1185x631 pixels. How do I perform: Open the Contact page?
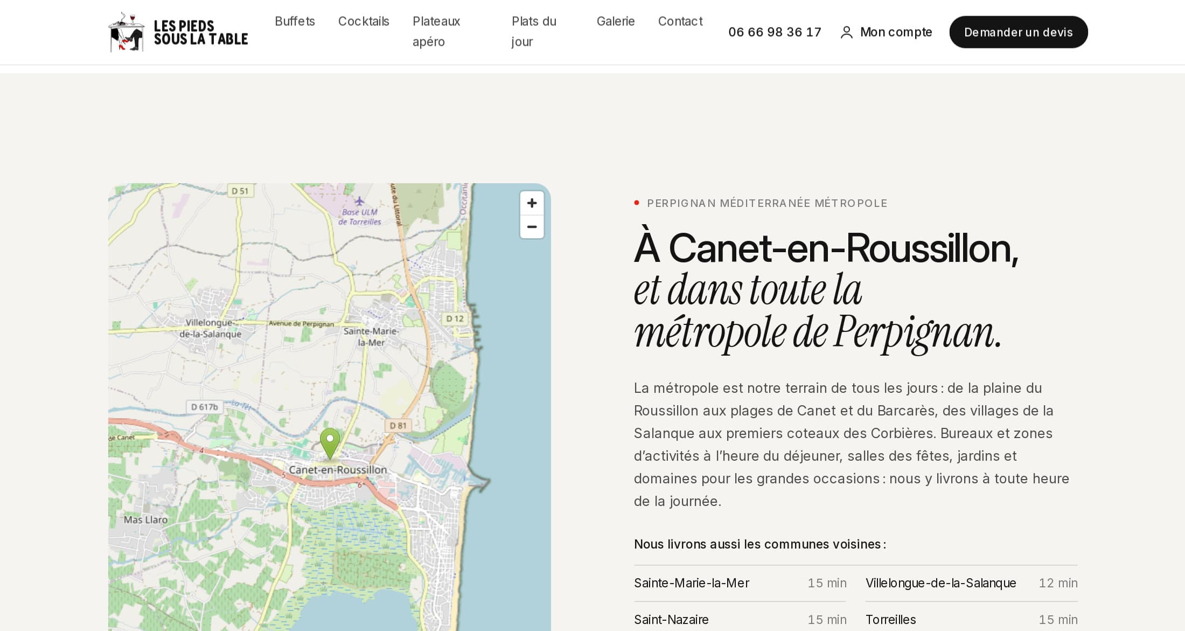coord(680,22)
